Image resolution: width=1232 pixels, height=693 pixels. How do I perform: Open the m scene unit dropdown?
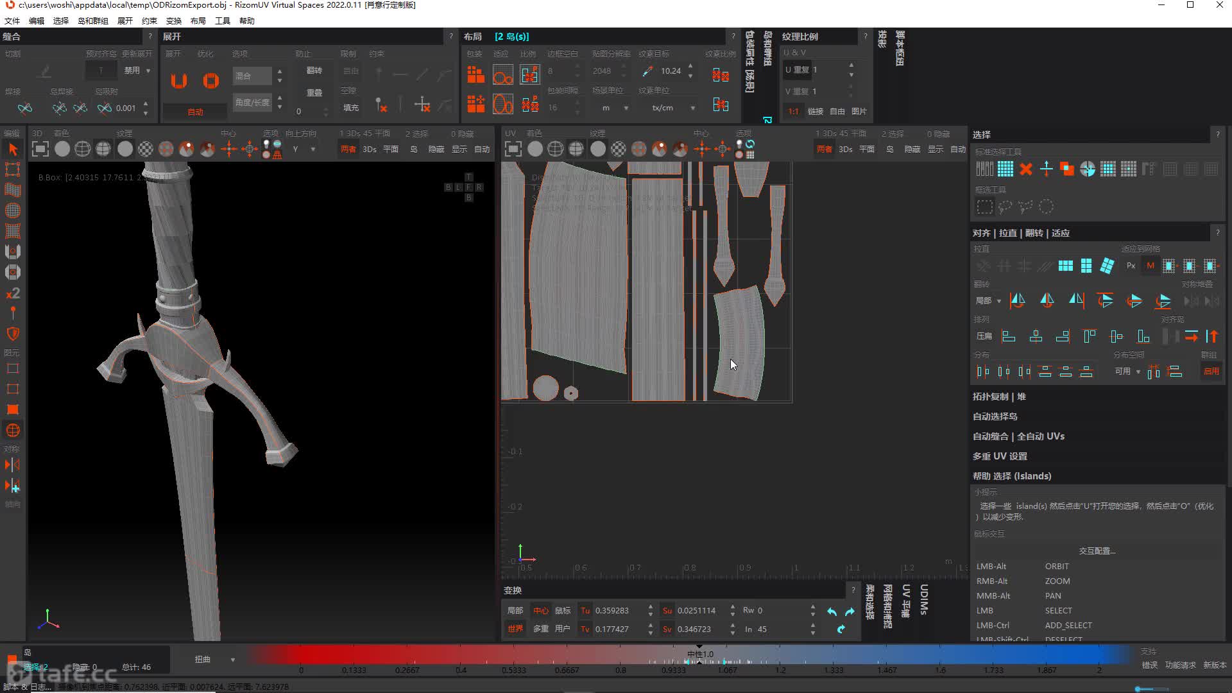615,108
